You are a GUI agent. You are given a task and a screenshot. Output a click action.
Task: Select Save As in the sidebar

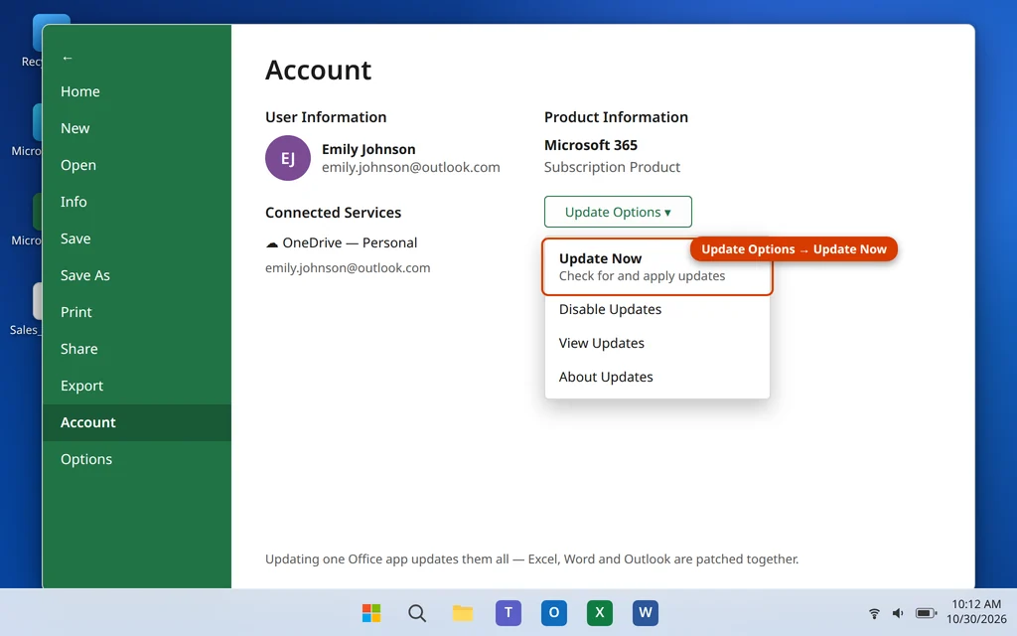(137, 275)
